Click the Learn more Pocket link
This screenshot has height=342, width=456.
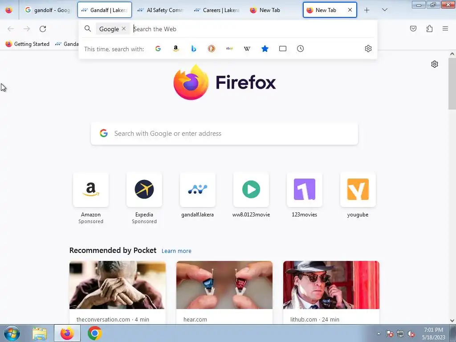176,251
